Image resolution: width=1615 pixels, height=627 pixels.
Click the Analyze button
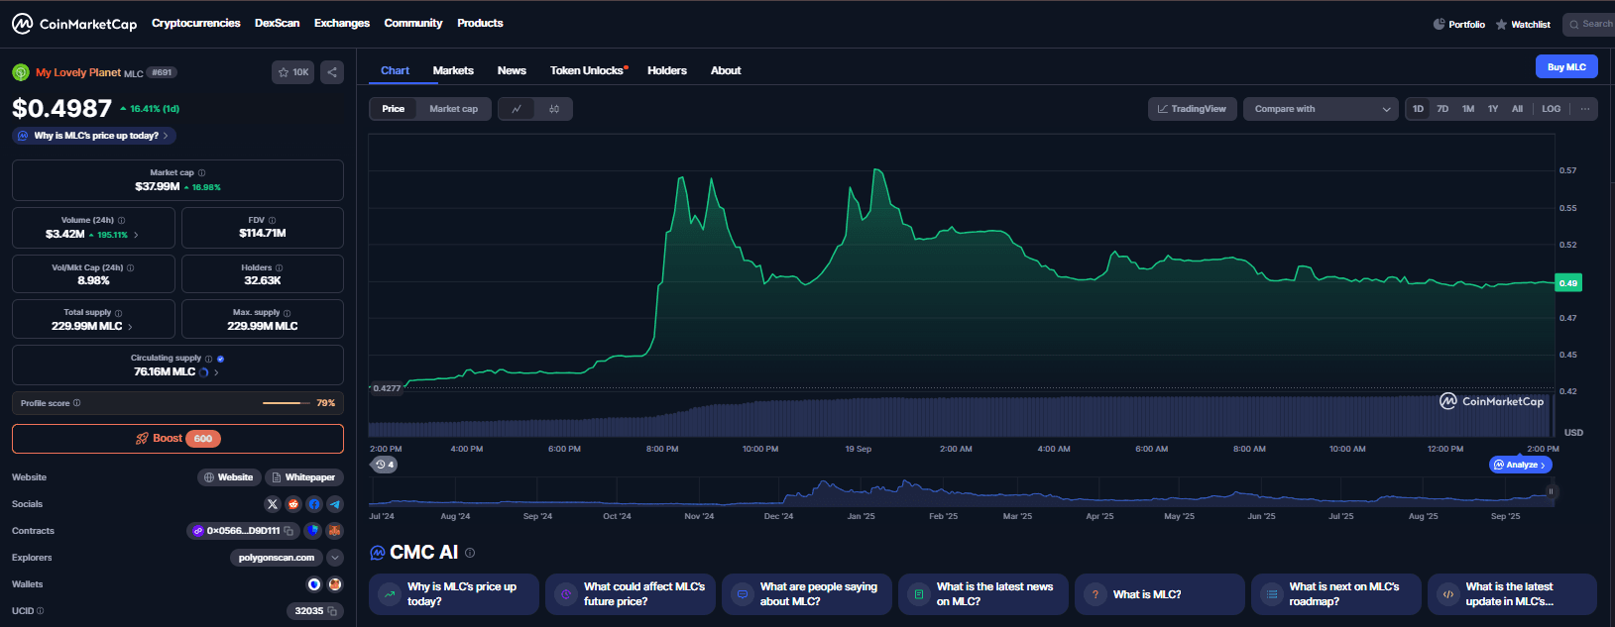tap(1521, 465)
